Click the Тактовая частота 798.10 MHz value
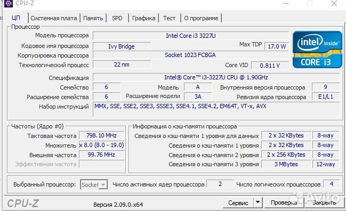Screen dimensions: 346x211 point(101,135)
